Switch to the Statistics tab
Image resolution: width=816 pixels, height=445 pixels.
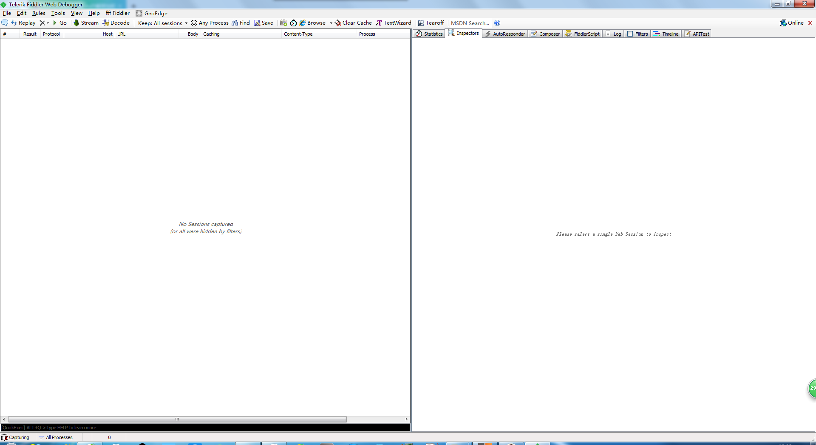tap(429, 34)
